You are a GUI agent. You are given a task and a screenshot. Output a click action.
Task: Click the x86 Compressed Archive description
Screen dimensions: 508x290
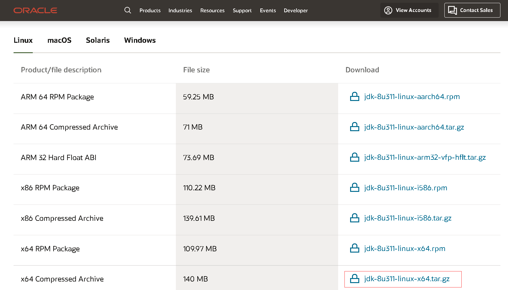[x=62, y=218]
